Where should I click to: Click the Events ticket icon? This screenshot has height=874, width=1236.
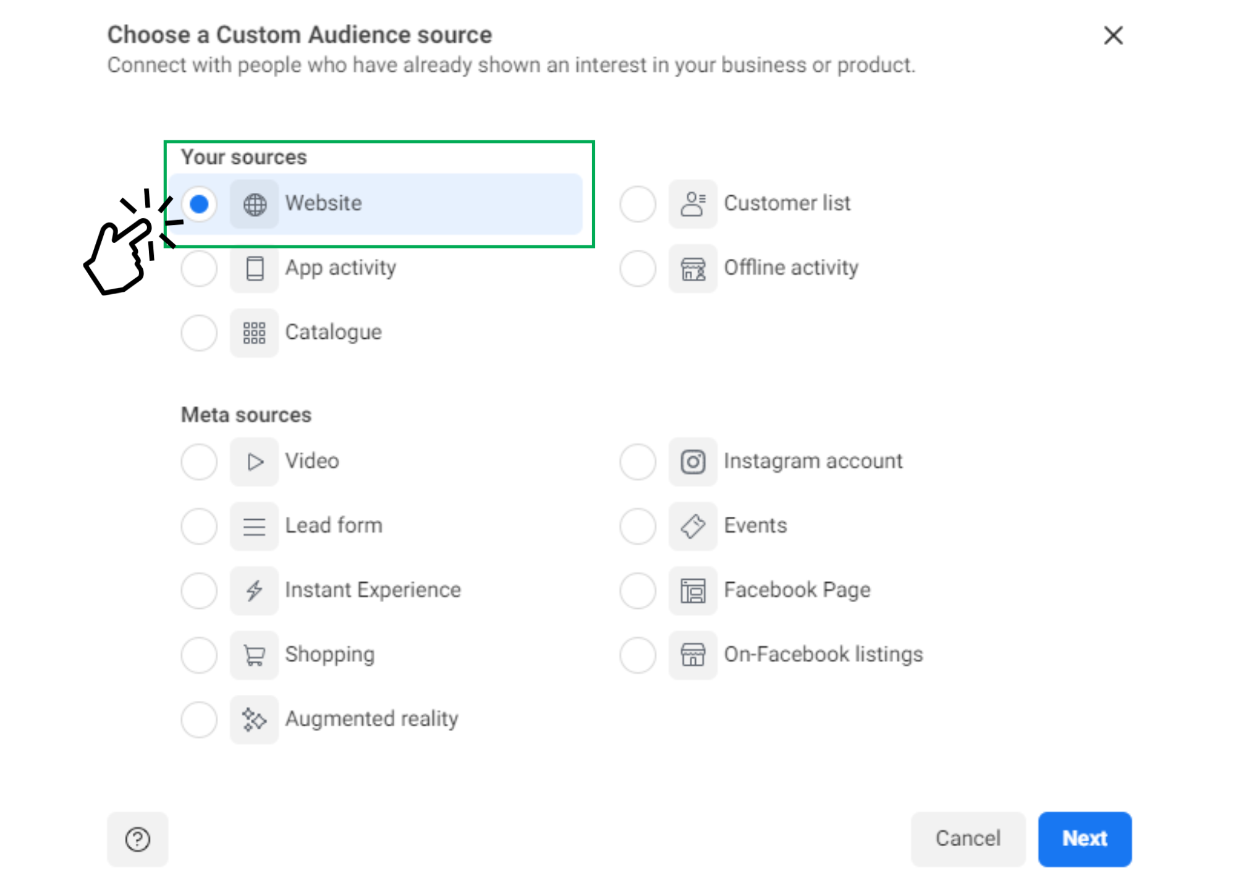pyautogui.click(x=693, y=526)
